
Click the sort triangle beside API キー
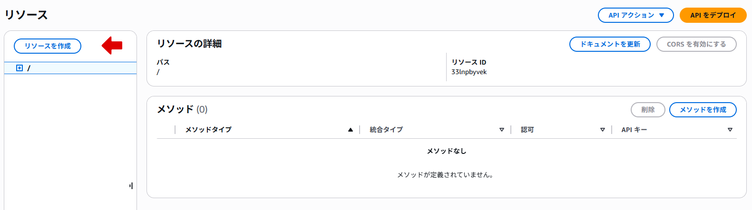[730, 130]
